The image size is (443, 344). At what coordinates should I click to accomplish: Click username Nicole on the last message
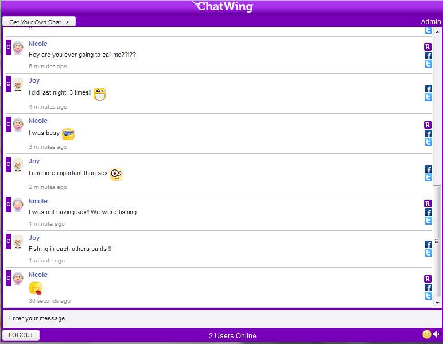(x=38, y=275)
